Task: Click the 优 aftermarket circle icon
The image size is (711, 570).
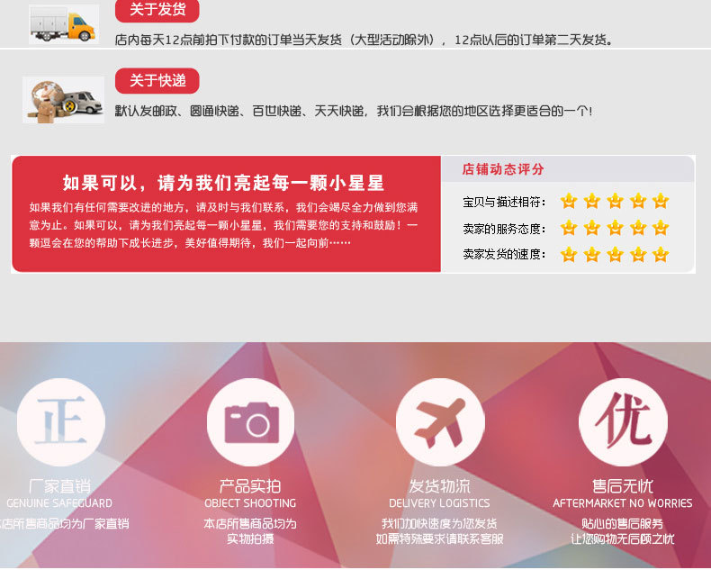Action: point(623,422)
